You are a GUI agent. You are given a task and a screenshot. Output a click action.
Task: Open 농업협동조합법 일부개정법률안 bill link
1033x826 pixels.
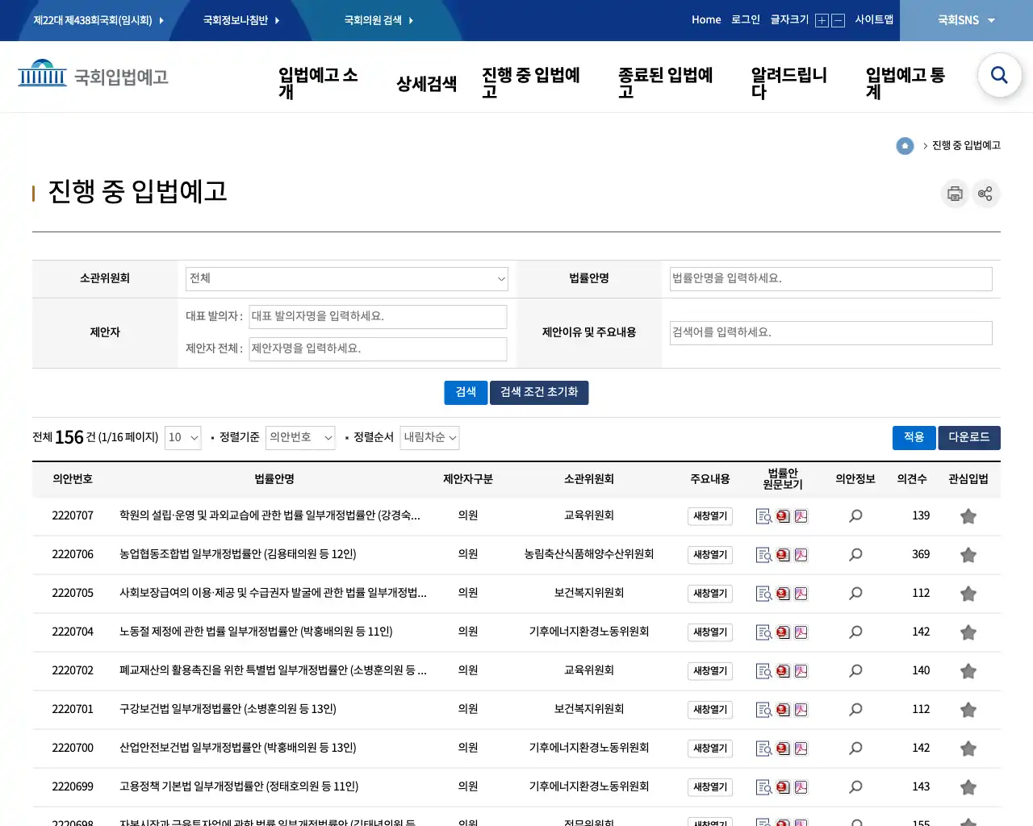238,555
